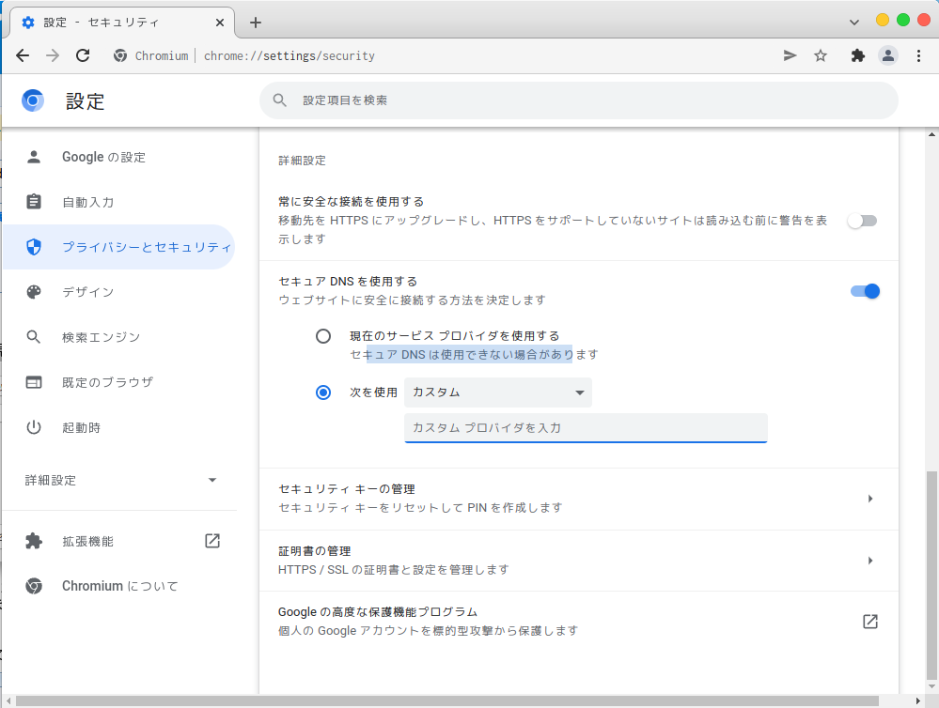Go back using the browser back arrow
Screen dimensions: 939x708
click(23, 55)
